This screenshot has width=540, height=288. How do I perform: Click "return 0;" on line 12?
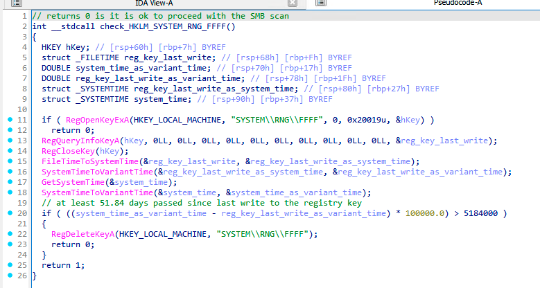tap(73, 130)
